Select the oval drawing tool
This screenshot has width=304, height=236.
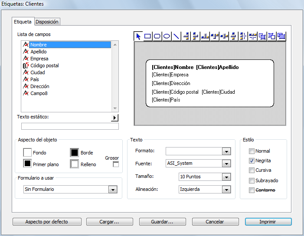coord(167,36)
